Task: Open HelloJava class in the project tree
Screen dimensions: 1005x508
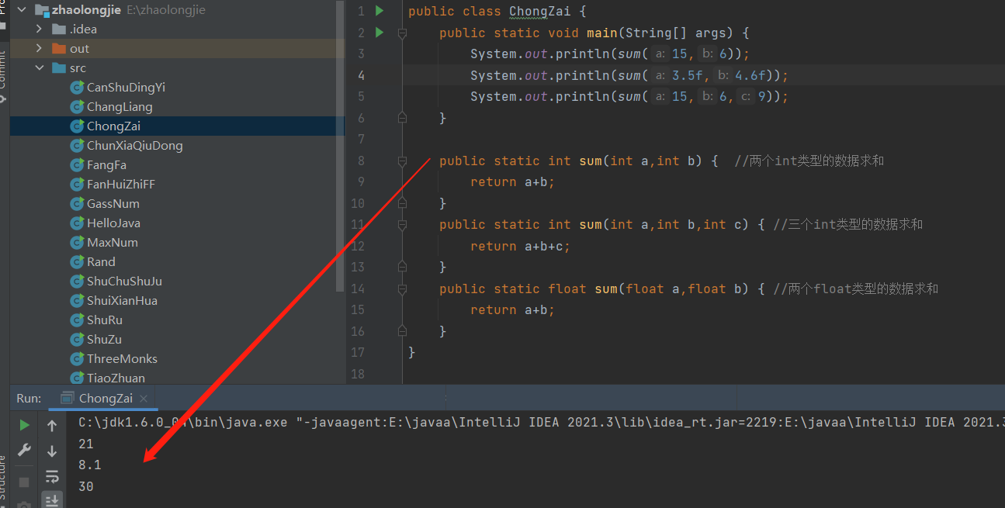Action: tap(113, 223)
